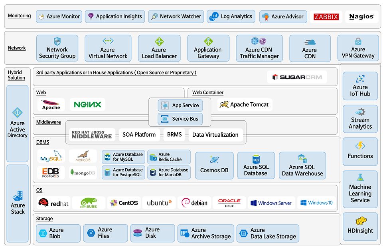The height and width of the screenshot is (249, 385).
Task: Click the Azure Data Lake Storage icon
Action: click(x=244, y=233)
